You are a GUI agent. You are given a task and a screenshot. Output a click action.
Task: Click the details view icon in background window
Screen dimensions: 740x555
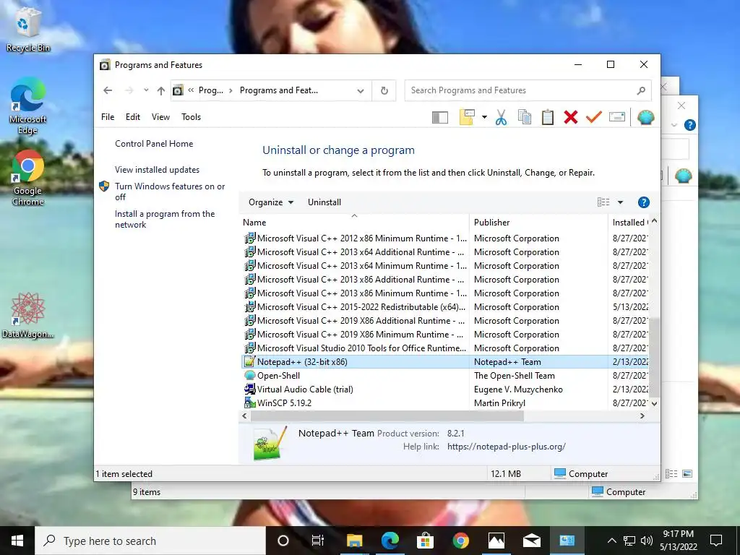coord(671,473)
